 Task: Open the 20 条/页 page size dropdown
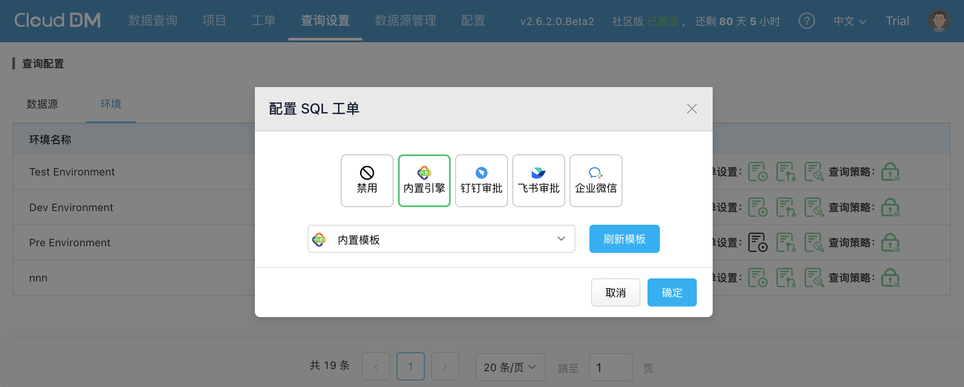coord(510,367)
